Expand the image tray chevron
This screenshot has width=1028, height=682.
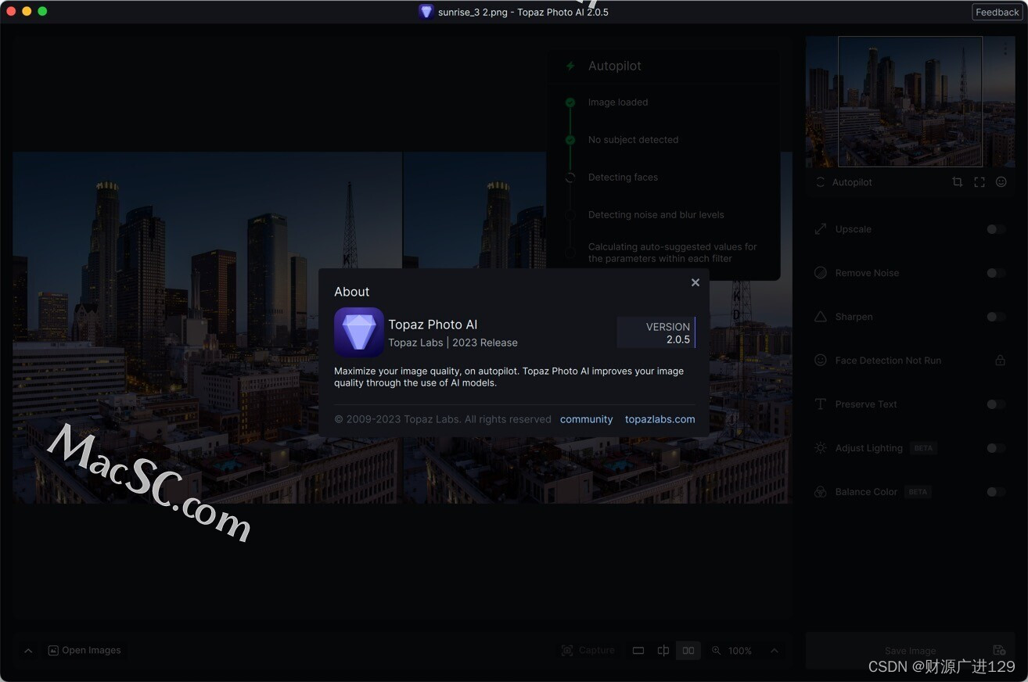pyautogui.click(x=28, y=651)
